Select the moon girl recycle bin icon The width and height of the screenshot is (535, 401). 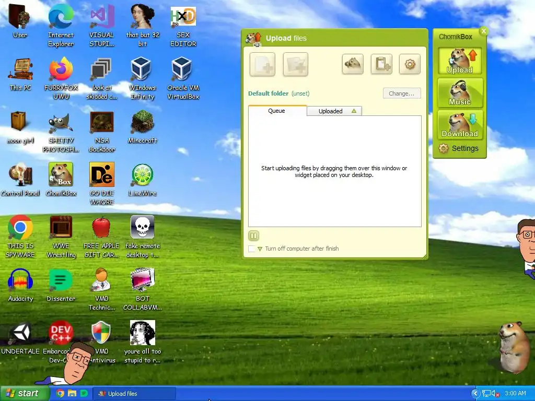click(20, 127)
